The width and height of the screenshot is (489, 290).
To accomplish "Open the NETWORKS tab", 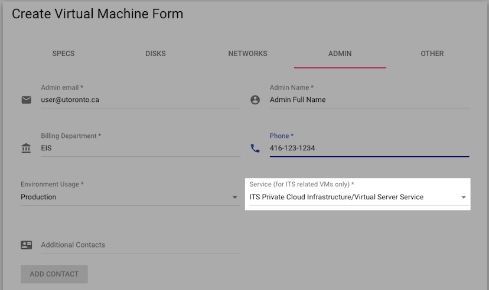I will coord(247,54).
